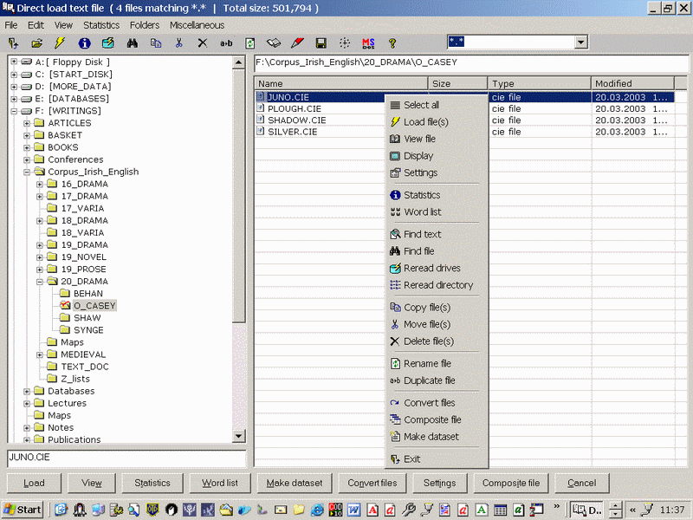This screenshot has width=693, height=520.
Task: Click the MS-DOS toolbar icon
Action: point(368,42)
